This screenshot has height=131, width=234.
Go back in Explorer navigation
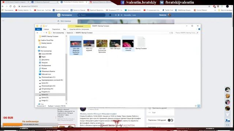pos(37,33)
